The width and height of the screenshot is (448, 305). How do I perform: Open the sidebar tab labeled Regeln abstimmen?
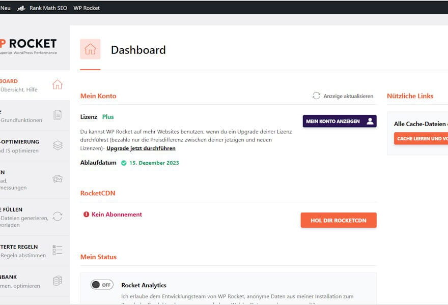click(35, 251)
